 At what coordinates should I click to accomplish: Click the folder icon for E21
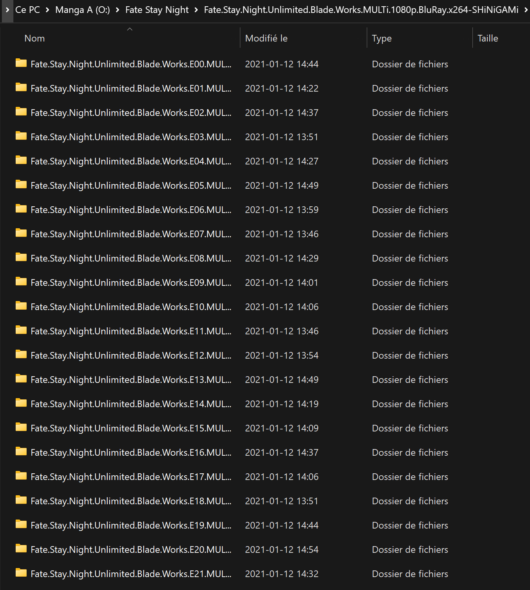tap(21, 573)
